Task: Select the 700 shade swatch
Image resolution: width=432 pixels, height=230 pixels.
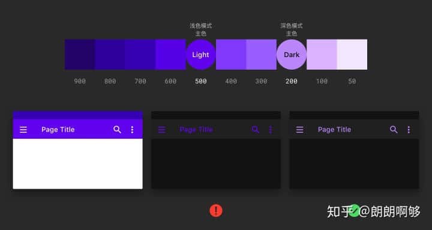Action: coord(140,55)
